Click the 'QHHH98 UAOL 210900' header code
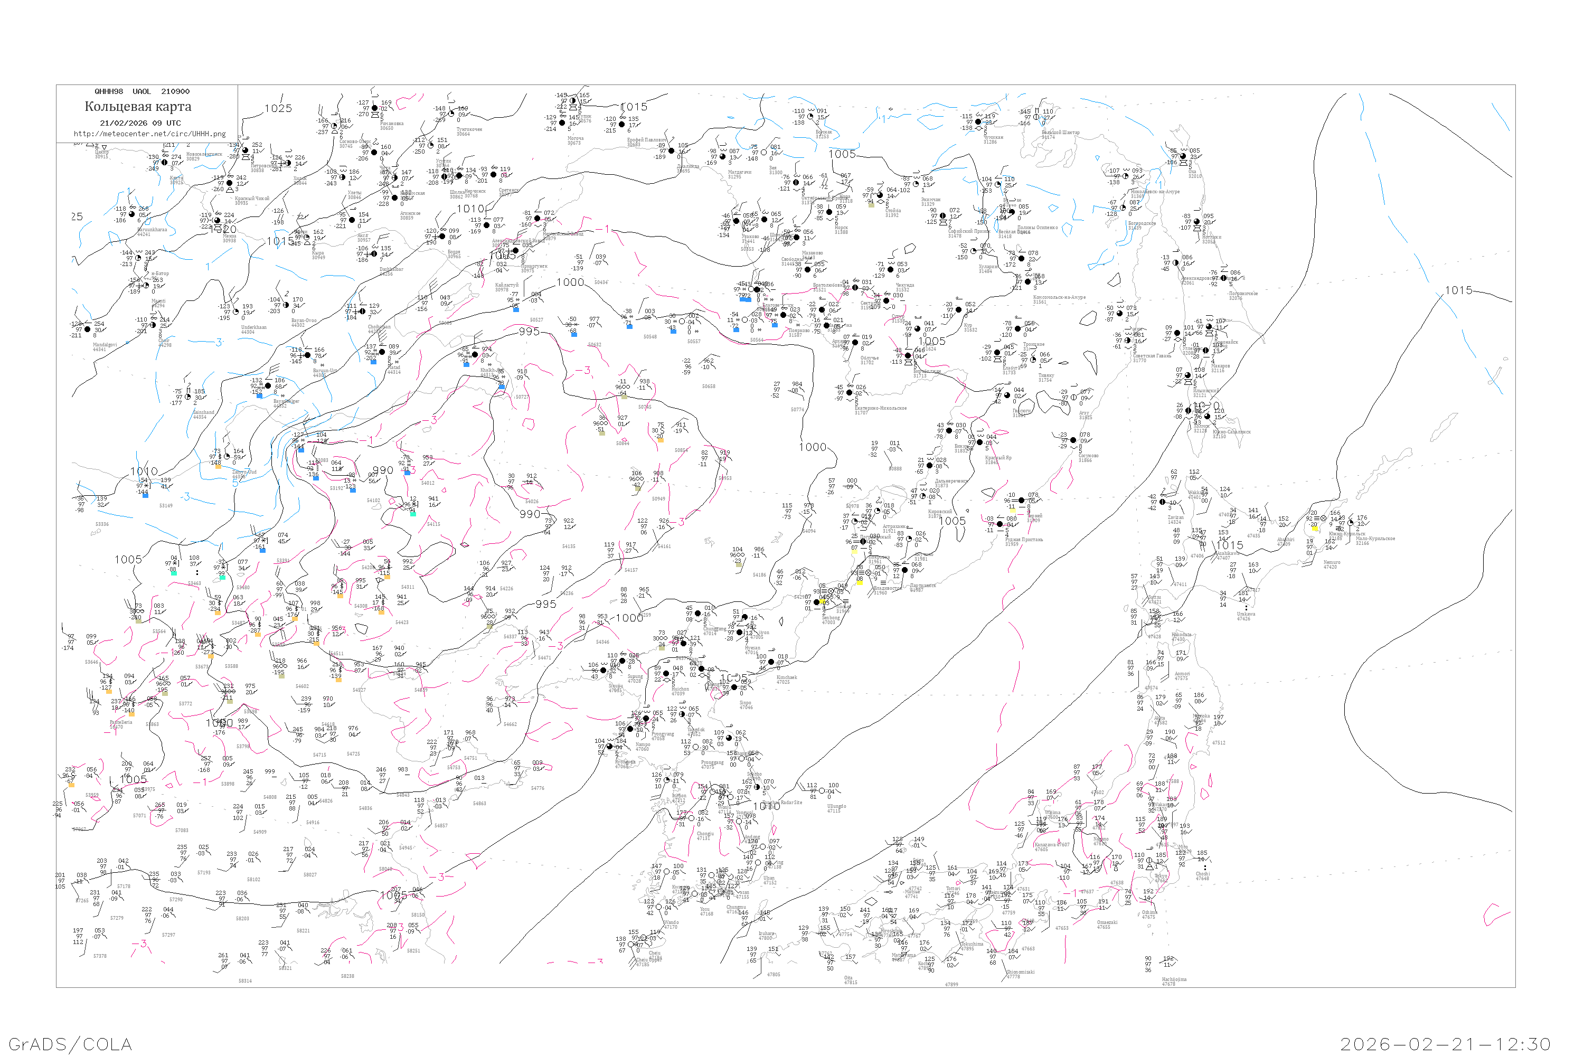This screenshot has height=1056, width=1584. (142, 91)
